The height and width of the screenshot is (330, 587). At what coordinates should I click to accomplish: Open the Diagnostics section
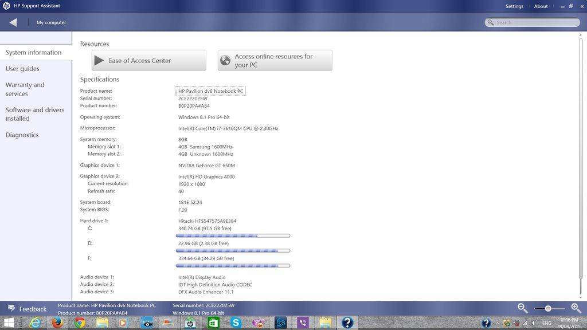click(x=22, y=135)
